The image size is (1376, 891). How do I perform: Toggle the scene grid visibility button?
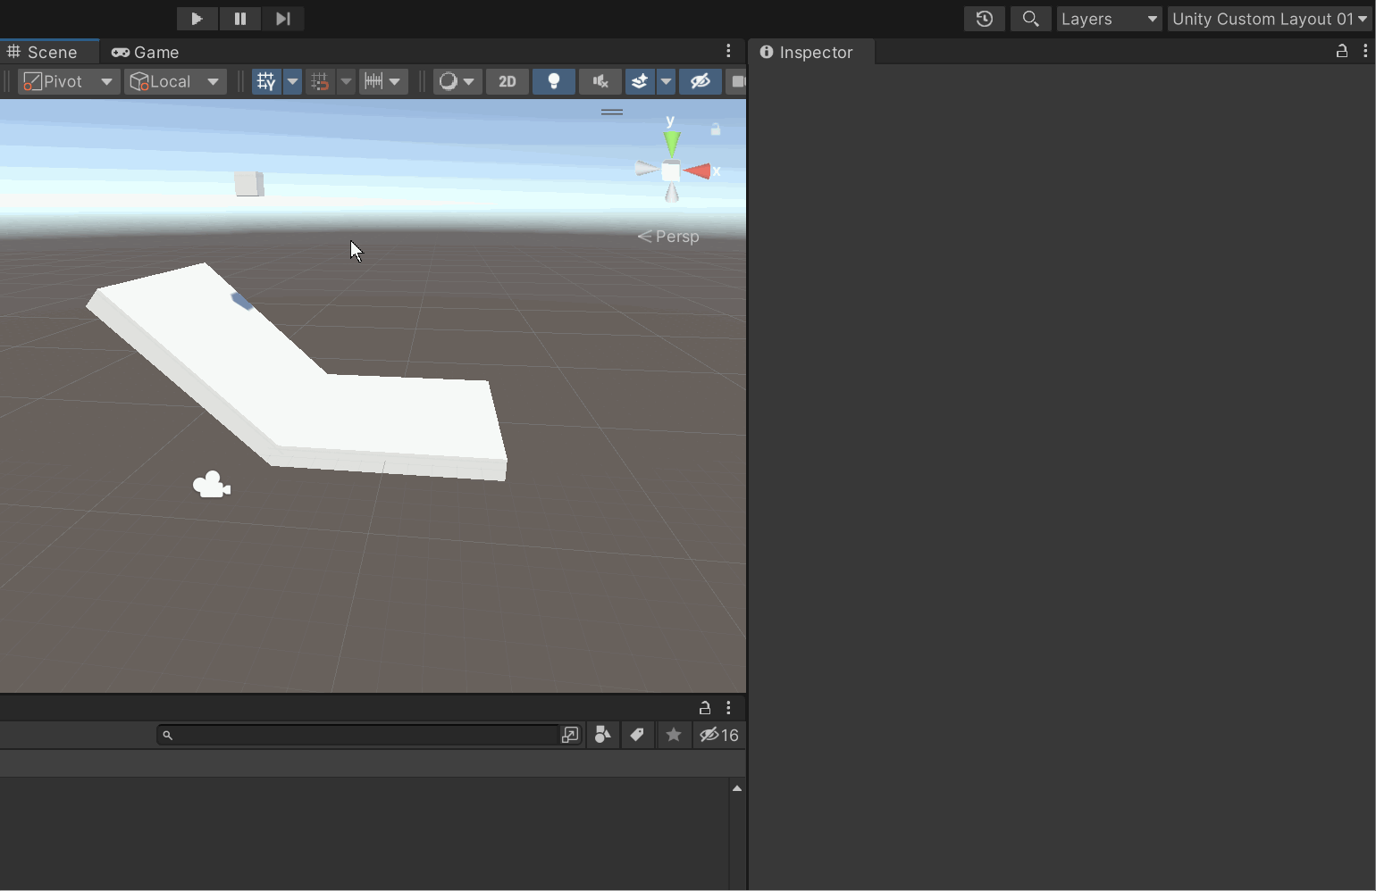click(x=266, y=81)
